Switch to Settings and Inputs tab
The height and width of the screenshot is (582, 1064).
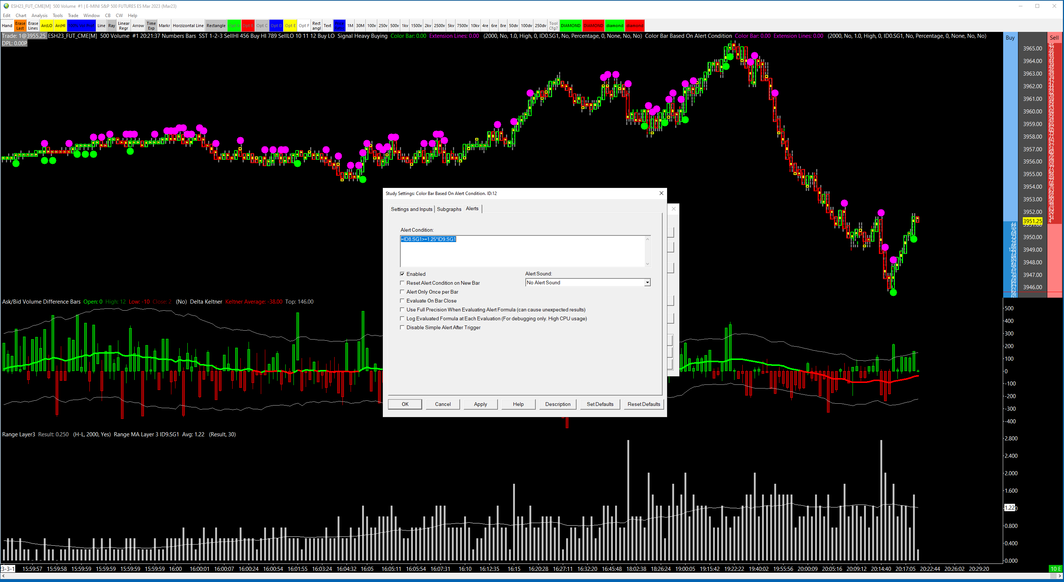(411, 209)
